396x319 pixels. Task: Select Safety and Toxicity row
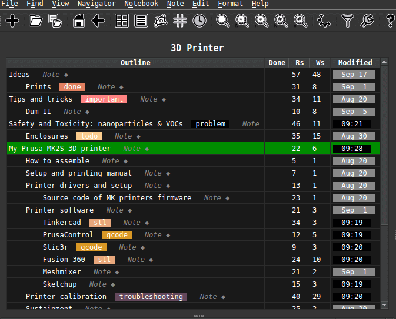click(193, 124)
